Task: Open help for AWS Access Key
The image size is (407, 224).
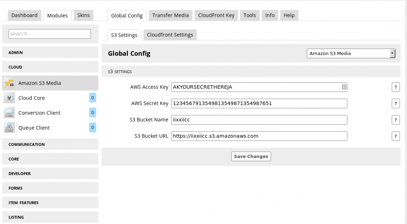Action: coord(396,87)
